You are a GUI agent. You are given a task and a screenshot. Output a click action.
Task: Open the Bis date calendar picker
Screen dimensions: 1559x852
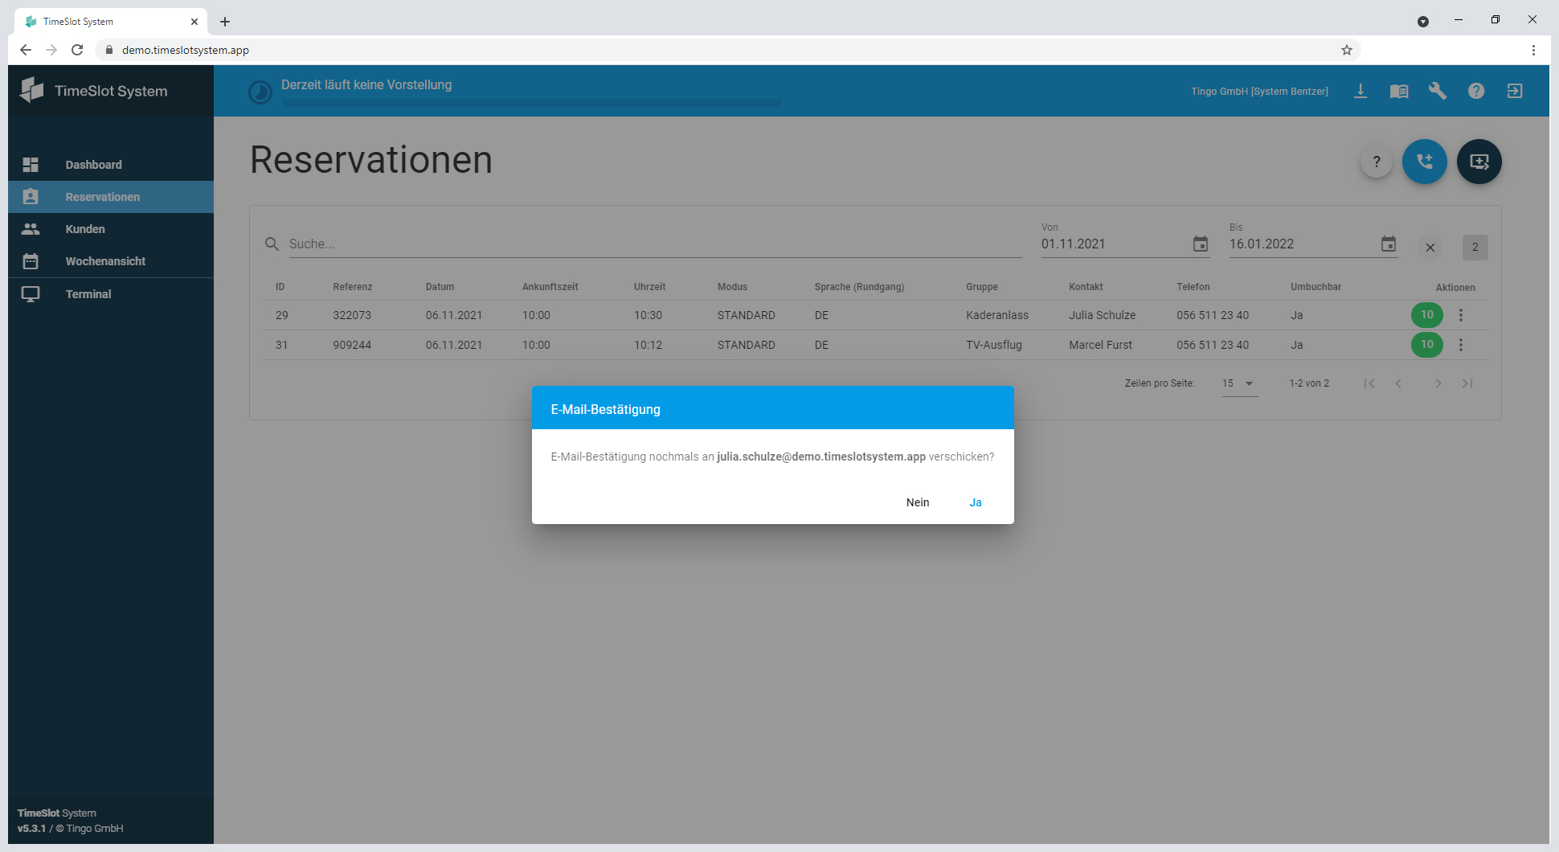(x=1388, y=244)
